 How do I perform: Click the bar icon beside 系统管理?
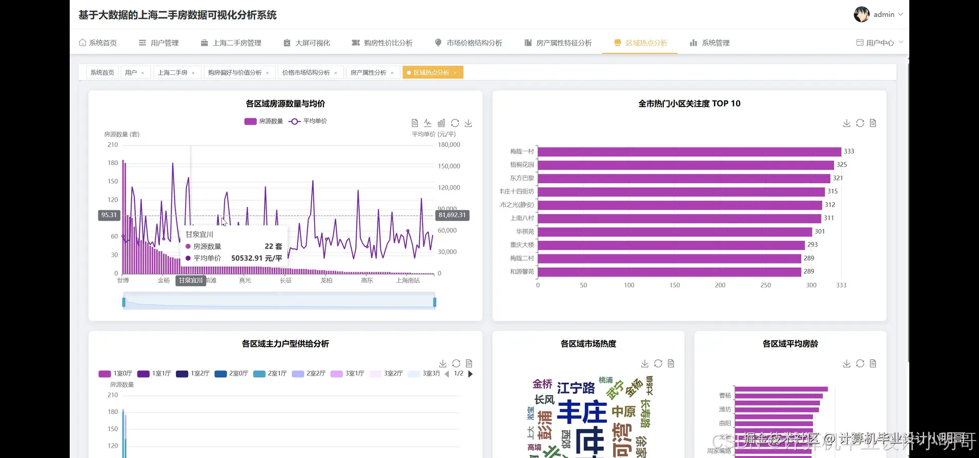pos(694,43)
